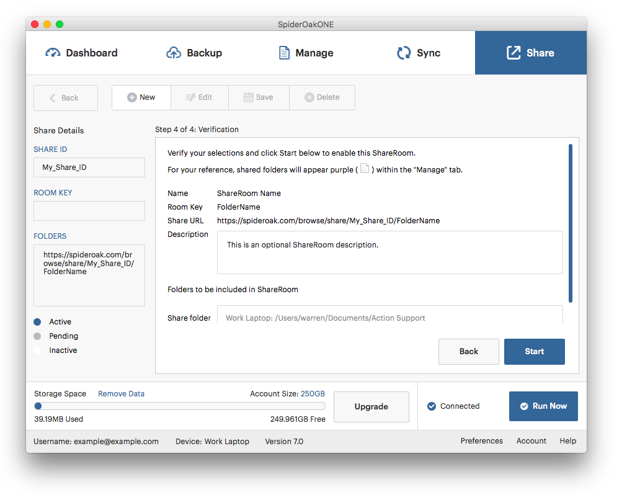Click the checkmark icon on Run Now
Image resolution: width=627 pixels, height=495 pixels.
click(x=524, y=406)
